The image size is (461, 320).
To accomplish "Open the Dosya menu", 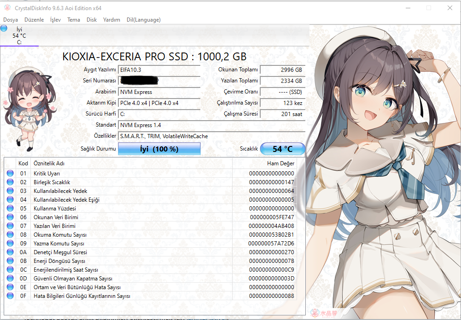I will [11, 20].
